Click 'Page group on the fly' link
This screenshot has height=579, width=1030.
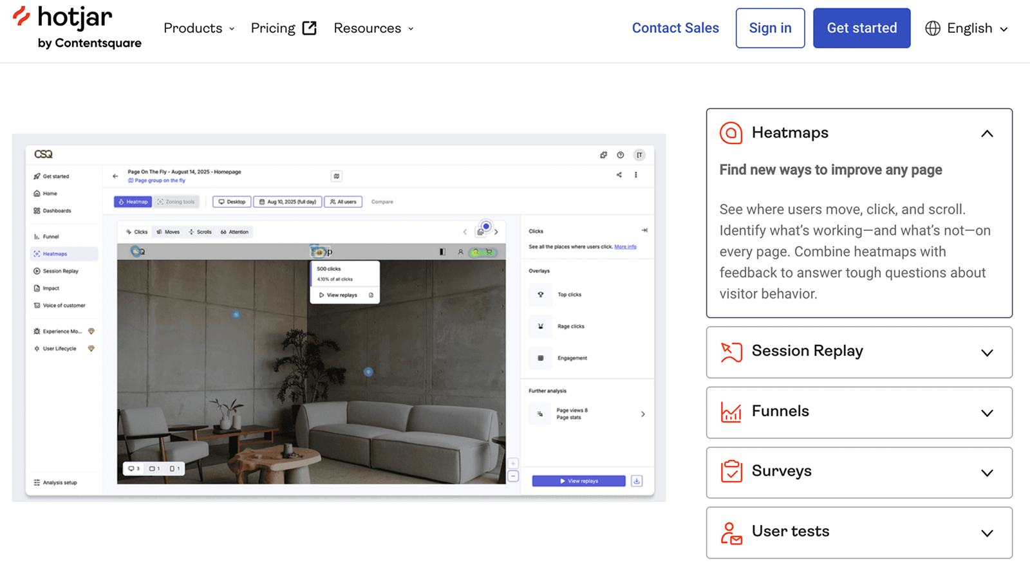point(156,181)
